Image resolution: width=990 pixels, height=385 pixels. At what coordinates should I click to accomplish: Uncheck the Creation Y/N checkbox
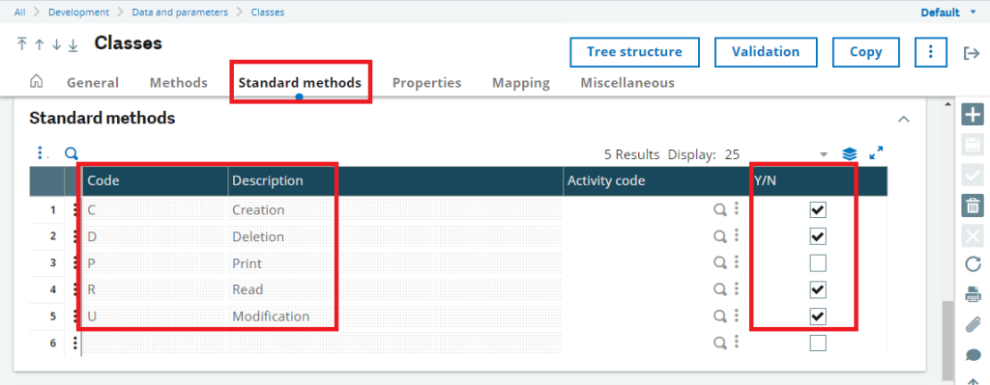818,209
